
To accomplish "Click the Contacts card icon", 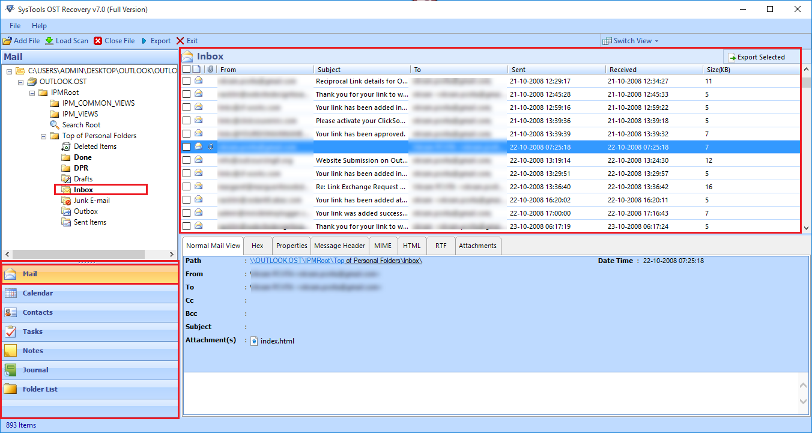I will coord(10,313).
